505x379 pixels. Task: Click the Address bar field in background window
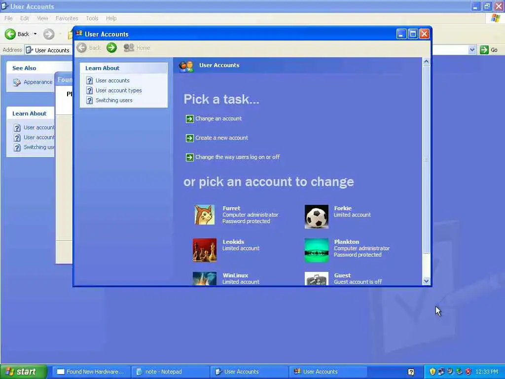(x=48, y=50)
